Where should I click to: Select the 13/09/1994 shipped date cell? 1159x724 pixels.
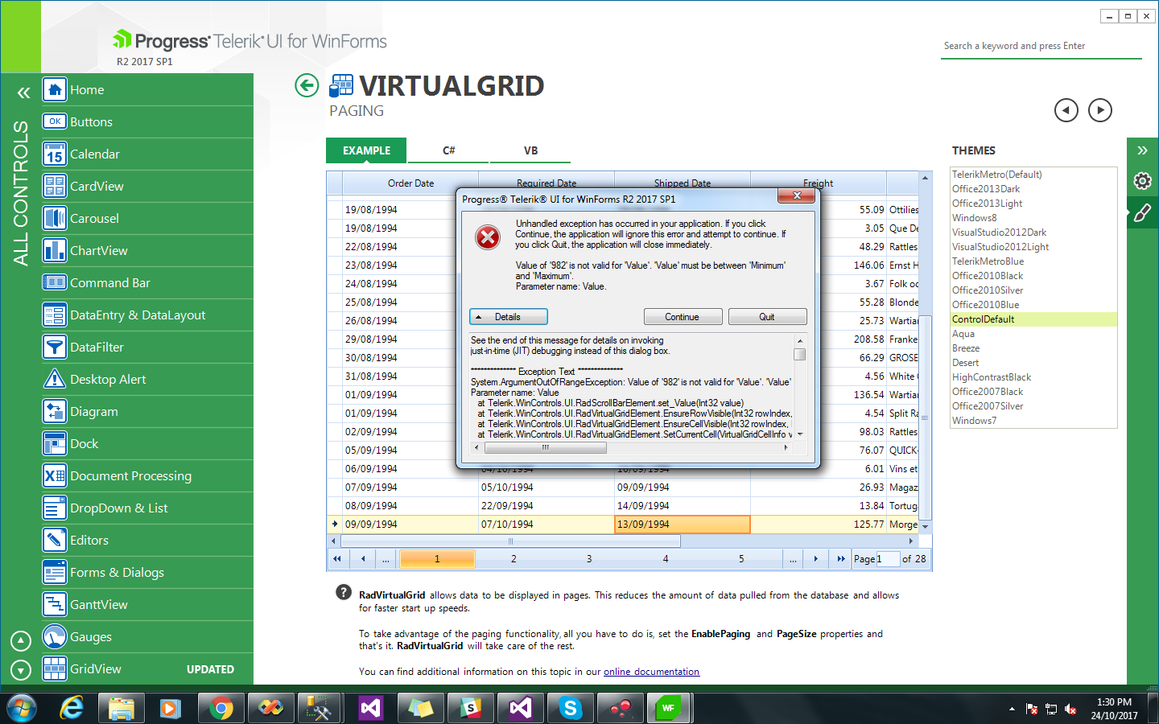[x=683, y=524]
